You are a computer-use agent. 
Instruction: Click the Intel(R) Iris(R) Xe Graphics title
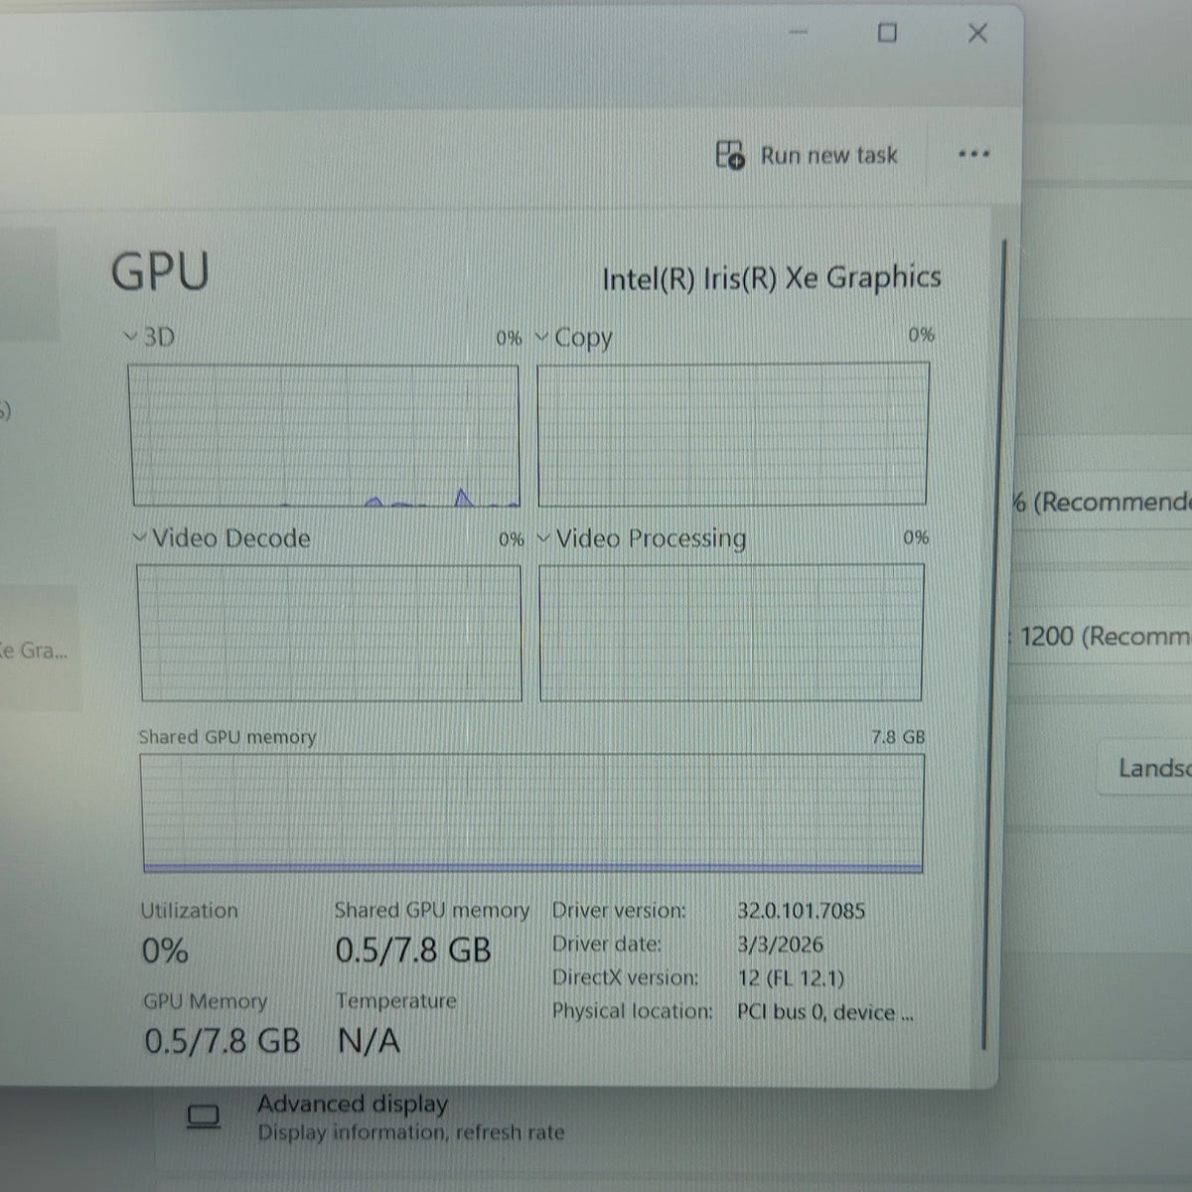pyautogui.click(x=772, y=278)
